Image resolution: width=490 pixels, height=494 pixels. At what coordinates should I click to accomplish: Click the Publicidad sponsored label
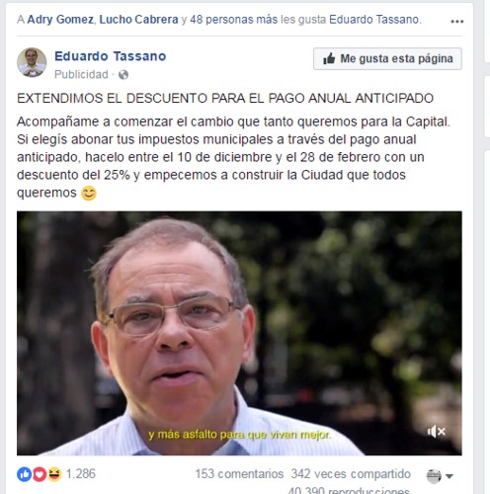click(x=81, y=74)
